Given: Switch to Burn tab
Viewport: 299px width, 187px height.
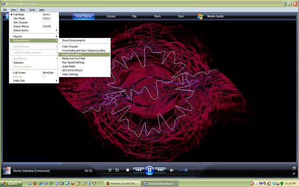Looking at the screenshot, I should (x=157, y=16).
